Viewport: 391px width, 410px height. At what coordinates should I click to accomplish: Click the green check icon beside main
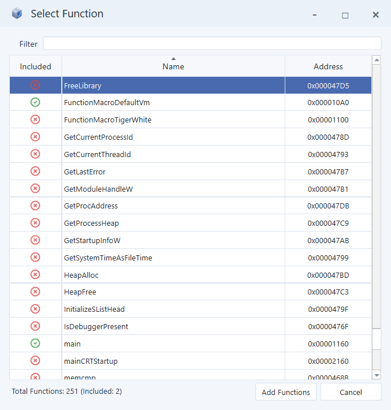pos(35,344)
